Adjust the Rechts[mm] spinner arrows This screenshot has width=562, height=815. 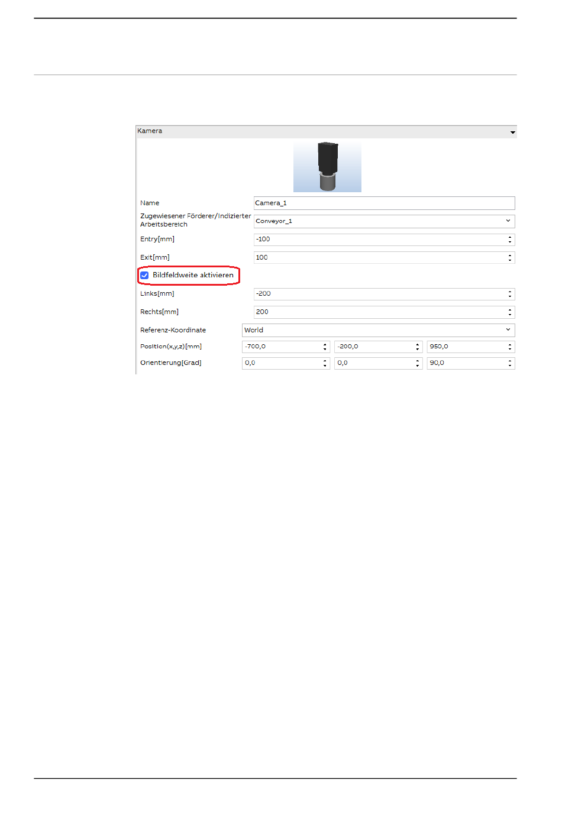[x=510, y=312]
